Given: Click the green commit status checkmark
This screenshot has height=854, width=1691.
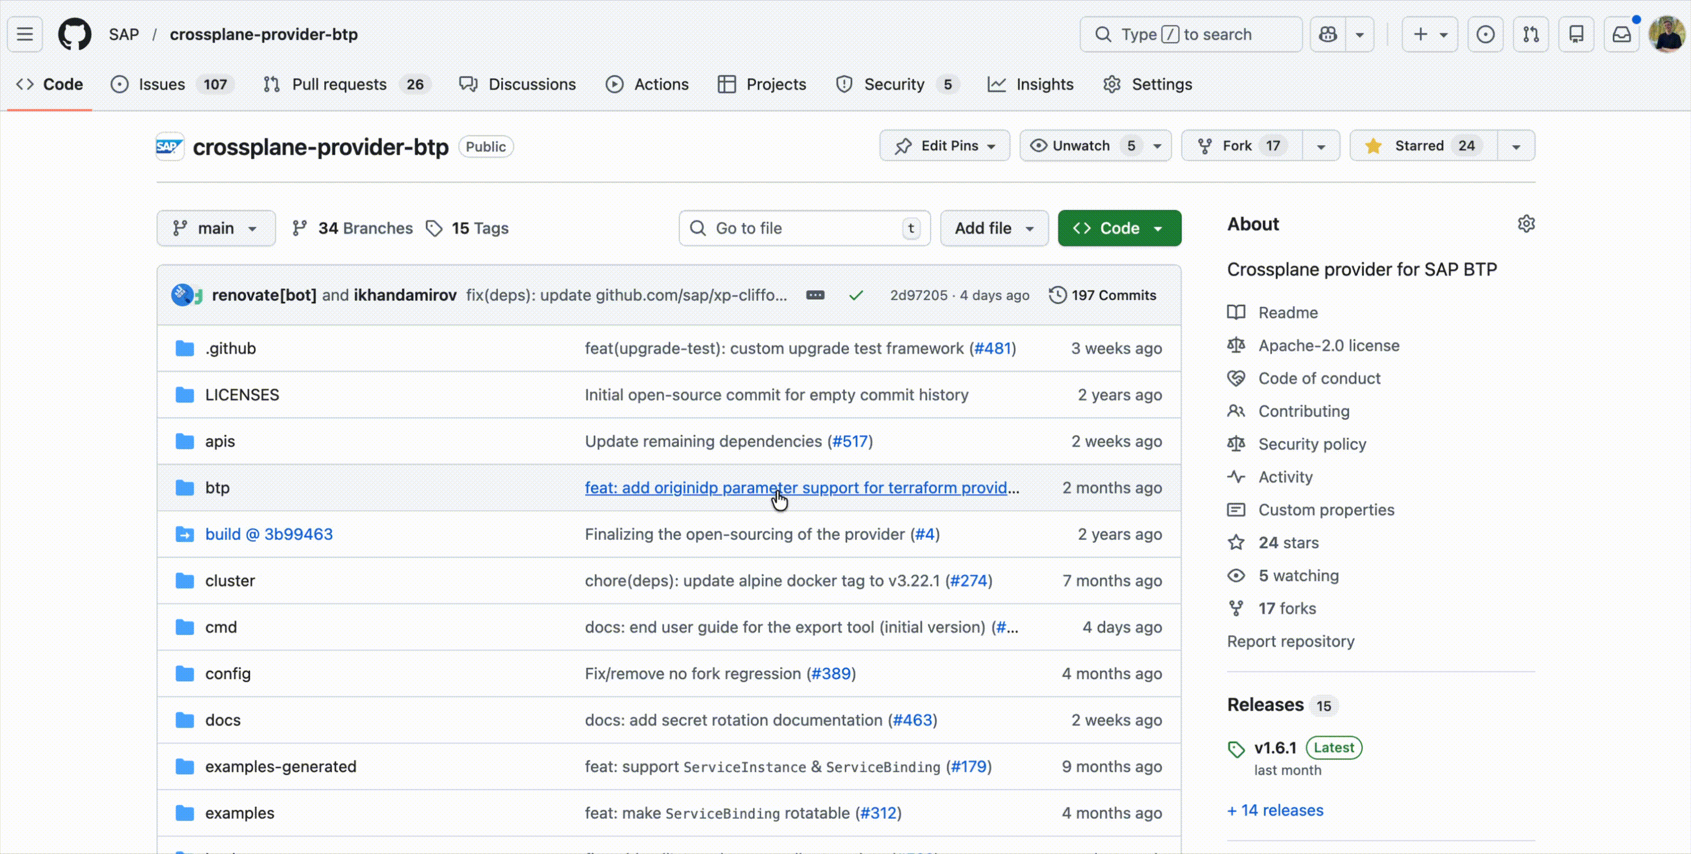Looking at the screenshot, I should coord(855,295).
